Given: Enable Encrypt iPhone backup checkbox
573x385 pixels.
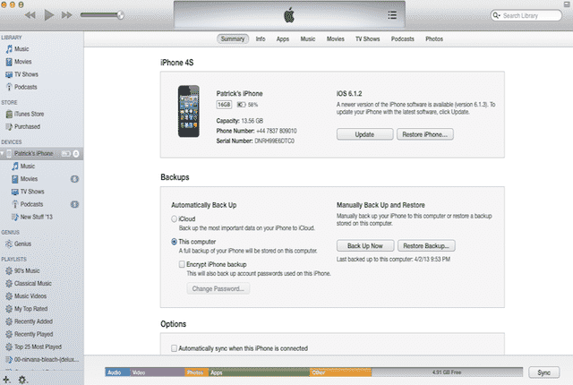Looking at the screenshot, I should (182, 264).
